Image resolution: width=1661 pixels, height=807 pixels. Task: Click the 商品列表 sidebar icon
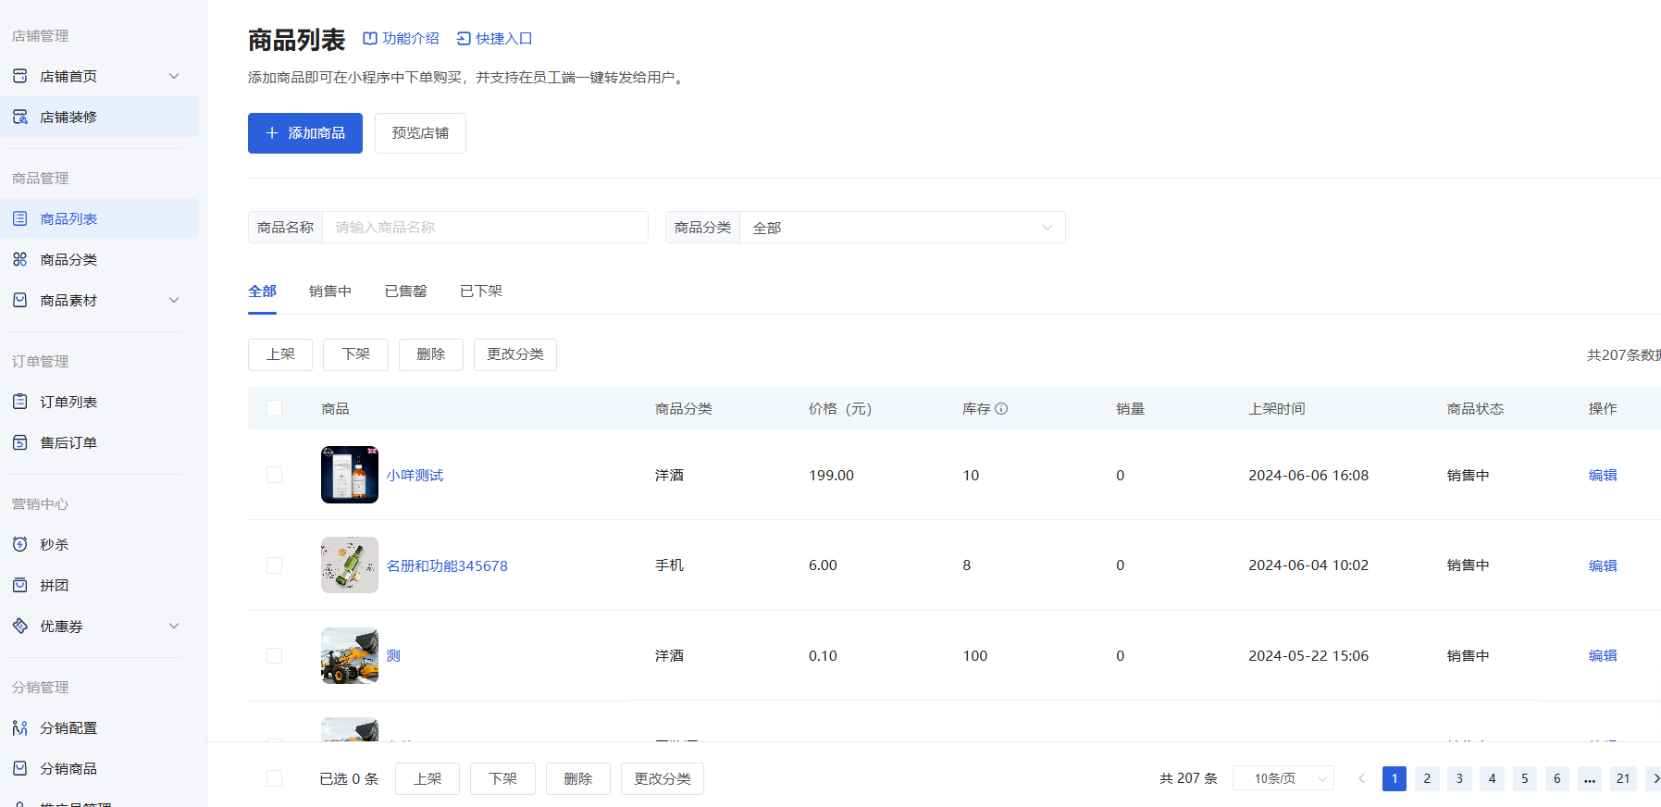pos(19,218)
